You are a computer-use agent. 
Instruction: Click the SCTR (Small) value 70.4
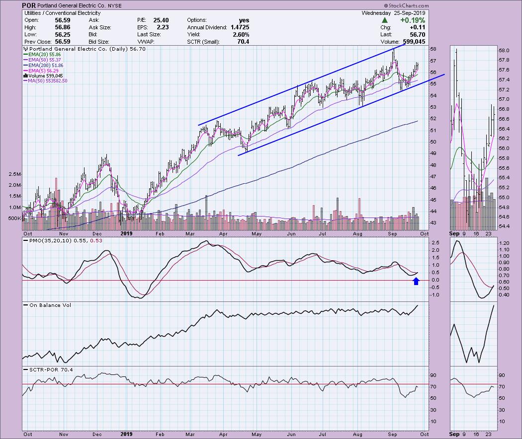click(x=243, y=41)
